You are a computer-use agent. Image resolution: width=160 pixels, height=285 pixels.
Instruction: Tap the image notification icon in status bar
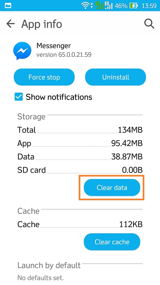coord(8,6)
